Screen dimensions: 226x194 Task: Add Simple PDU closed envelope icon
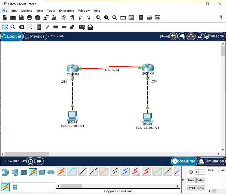coord(82,27)
